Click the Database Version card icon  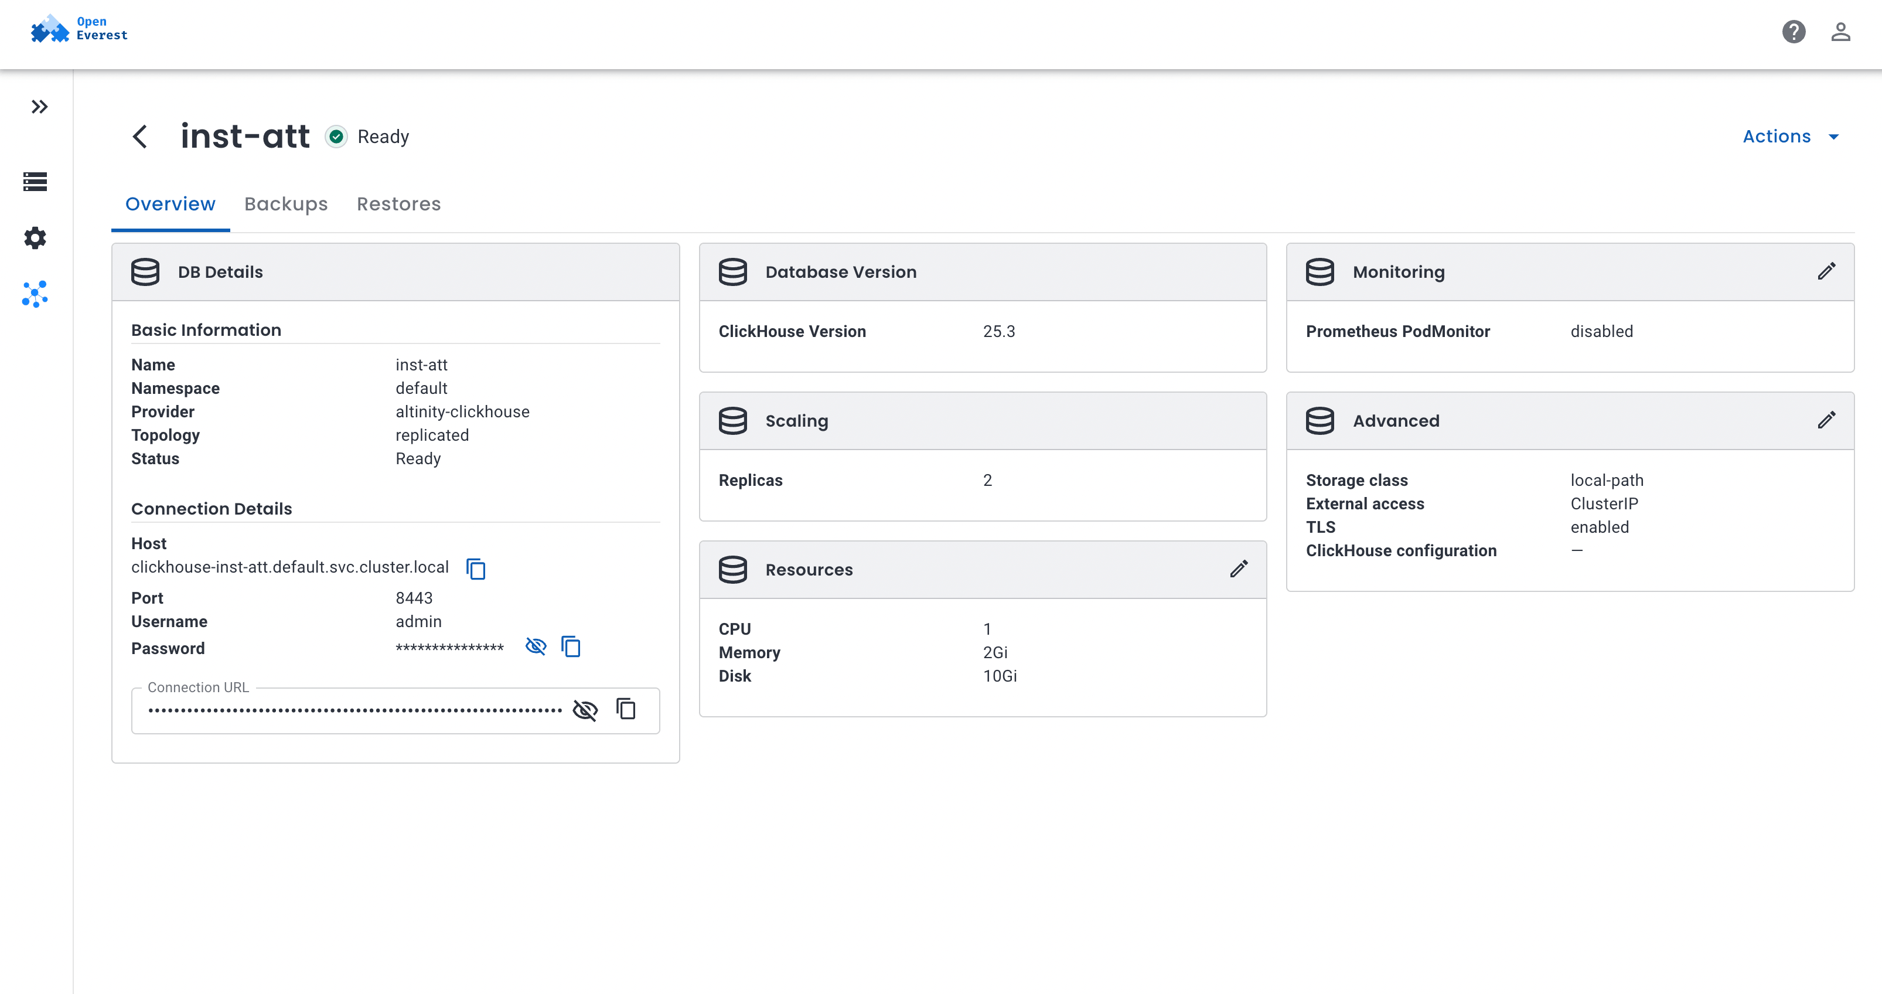pos(733,272)
